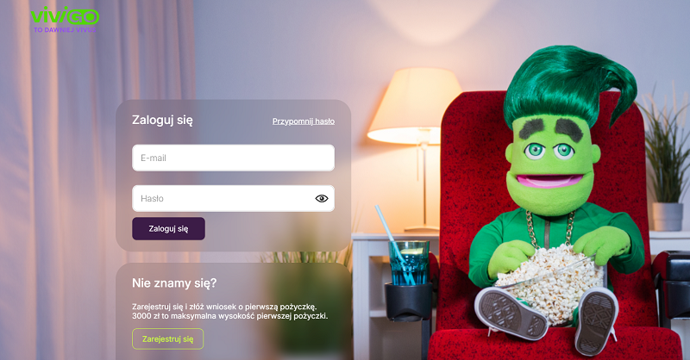Click the glowing lamp shade
Screen dimensions: 690x360
tap(414, 105)
